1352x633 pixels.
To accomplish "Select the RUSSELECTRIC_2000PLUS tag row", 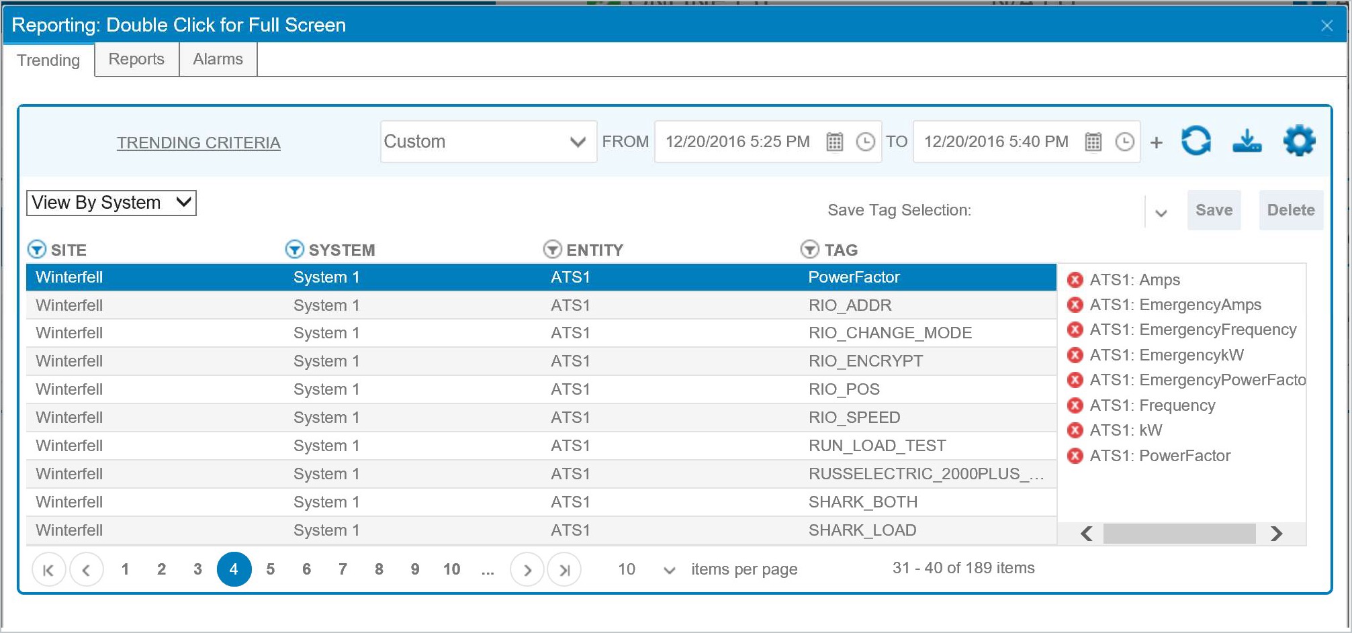I will pyautogui.click(x=541, y=474).
